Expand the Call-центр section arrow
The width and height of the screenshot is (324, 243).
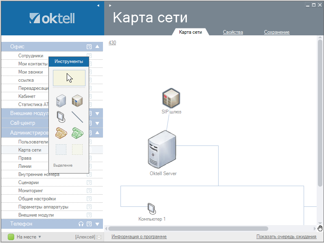(x=97, y=123)
